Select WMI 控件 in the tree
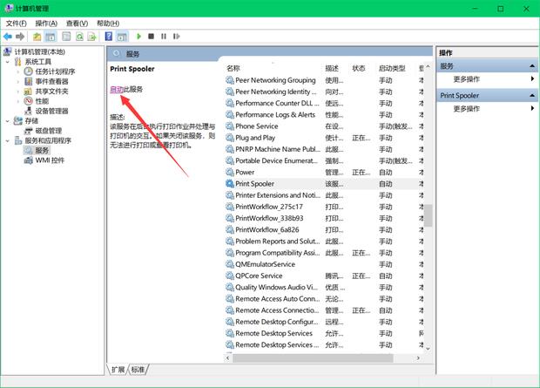The image size is (540, 388). pos(50,160)
